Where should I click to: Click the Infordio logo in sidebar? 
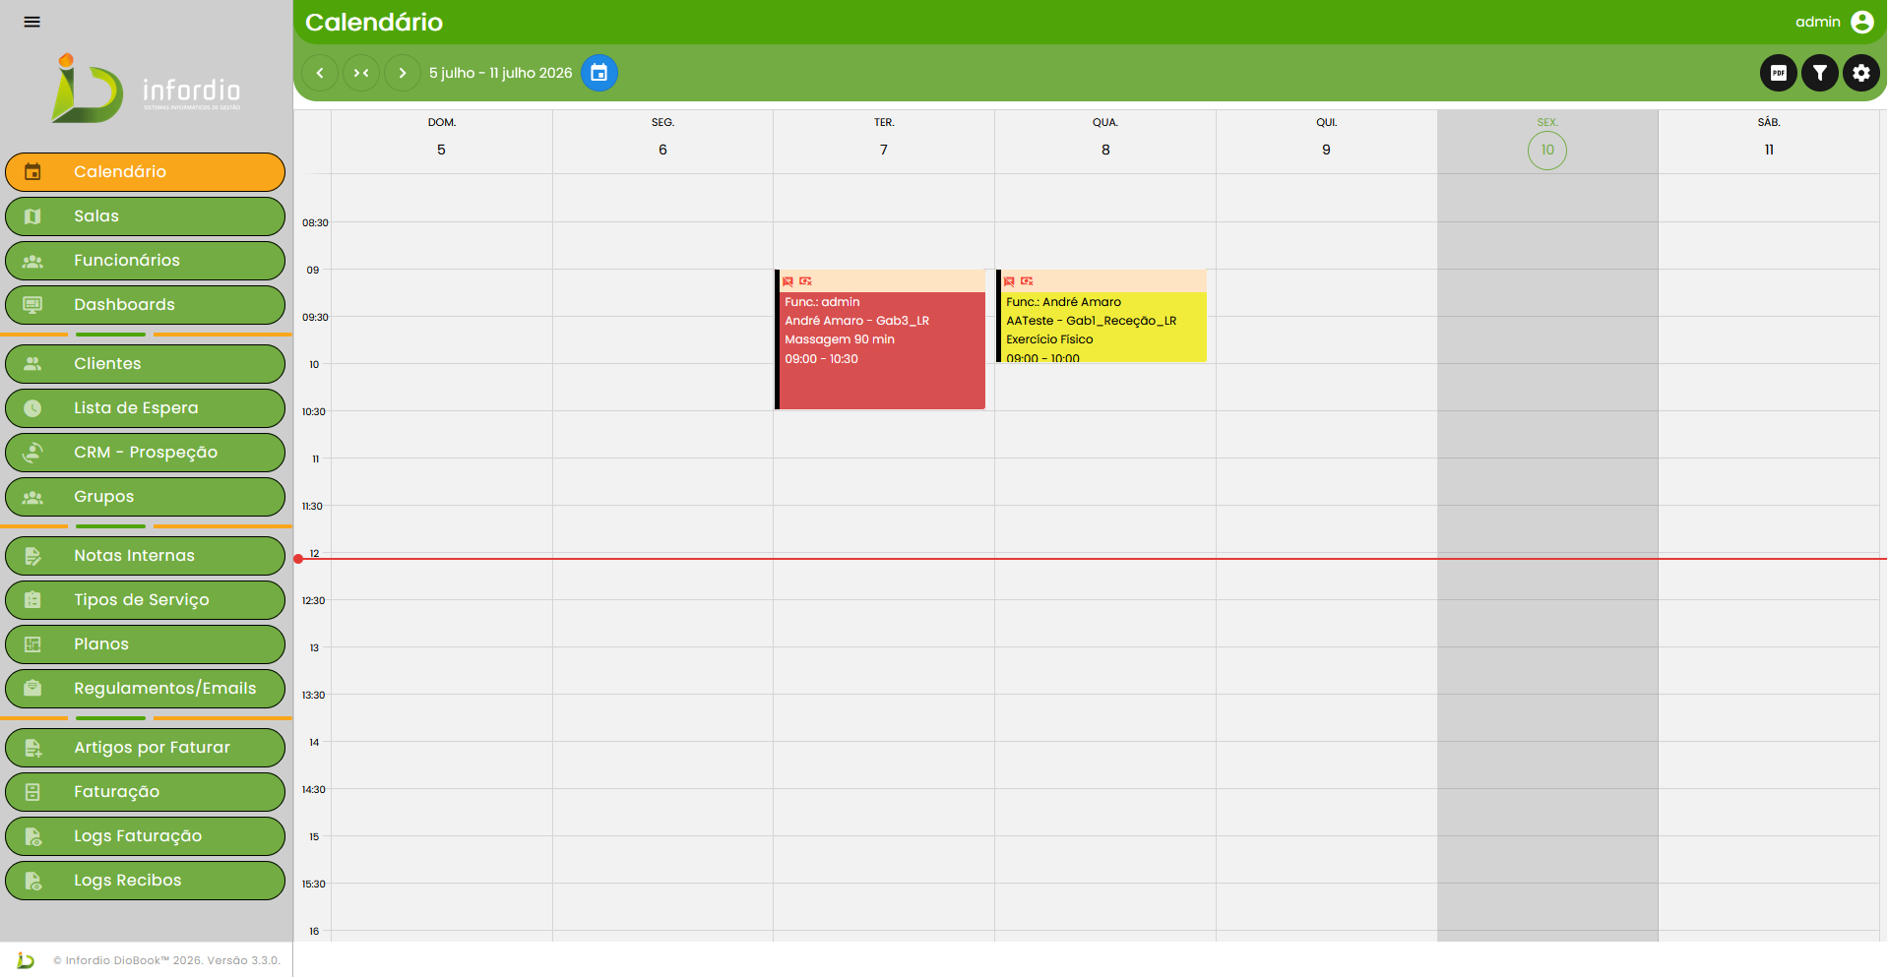tap(146, 90)
